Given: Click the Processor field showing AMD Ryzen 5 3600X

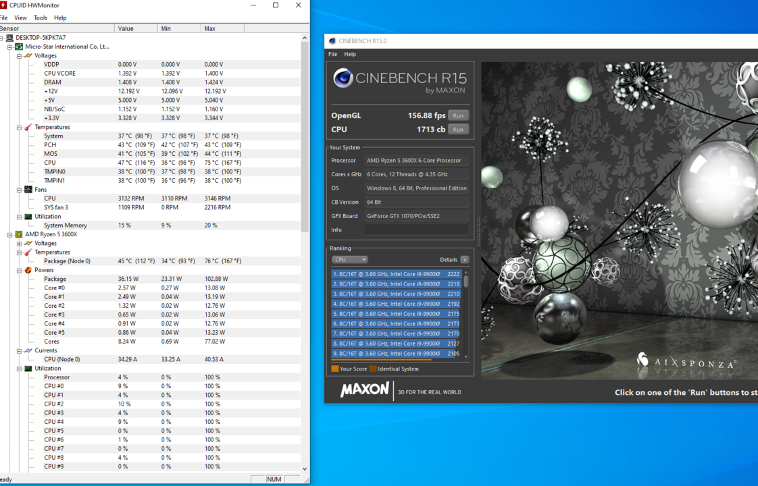Looking at the screenshot, I should [417, 161].
